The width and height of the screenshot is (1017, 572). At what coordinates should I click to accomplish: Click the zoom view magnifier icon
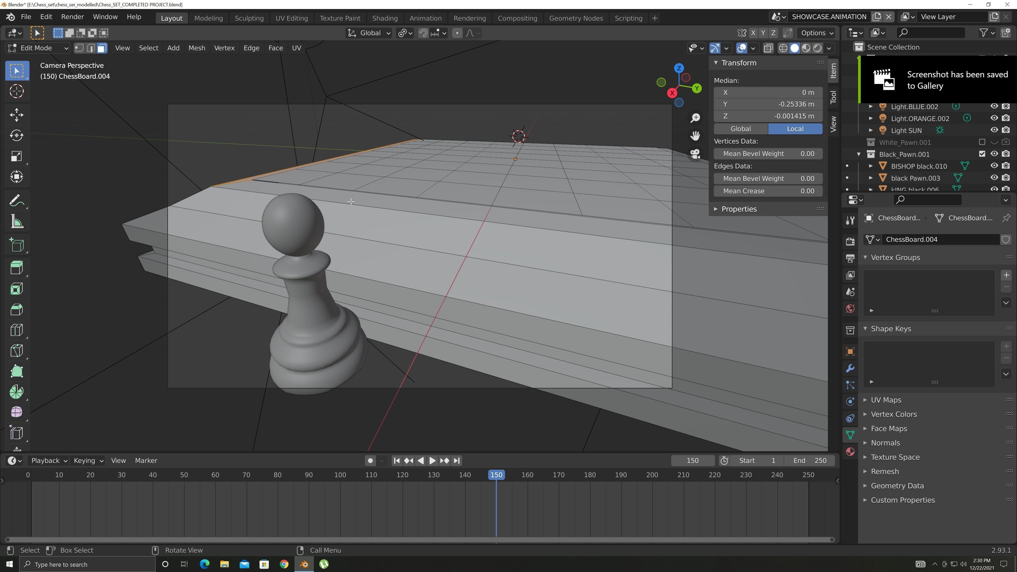(695, 118)
